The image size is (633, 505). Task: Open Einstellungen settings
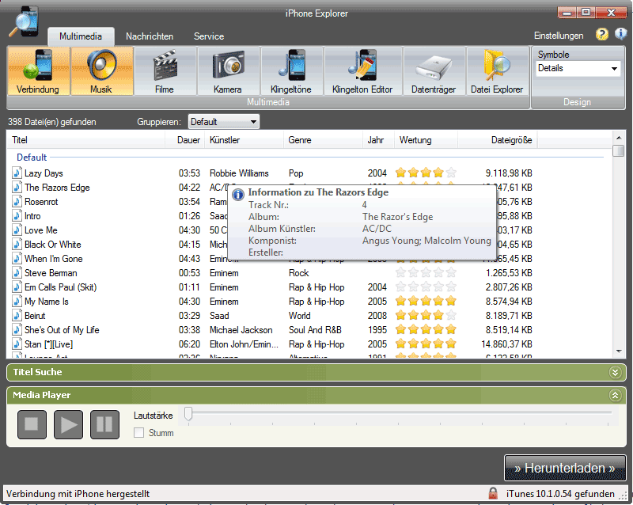pos(559,36)
